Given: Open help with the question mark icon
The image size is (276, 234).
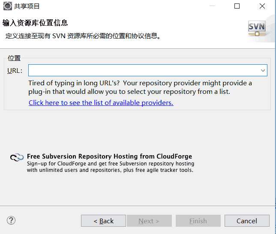Looking at the screenshot, I should [x=11, y=220].
